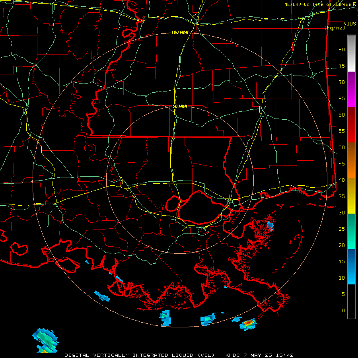Click the 30 value on the color scale
This screenshot has height=358, width=358.
[342, 213]
